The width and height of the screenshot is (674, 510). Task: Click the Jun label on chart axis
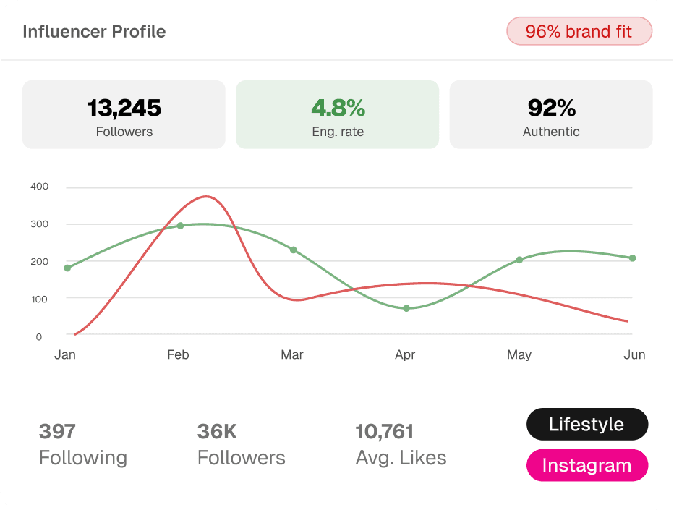pyautogui.click(x=634, y=354)
